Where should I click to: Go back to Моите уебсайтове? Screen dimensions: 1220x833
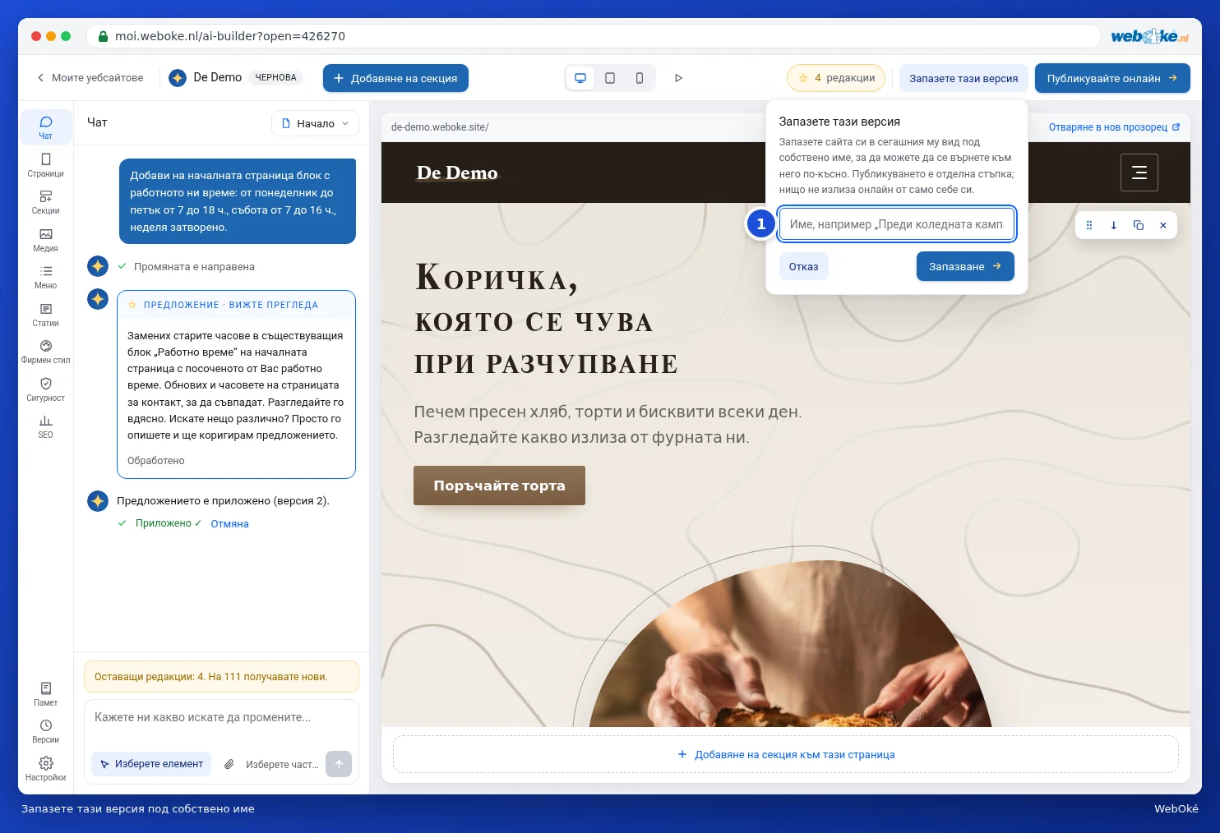[x=90, y=78]
